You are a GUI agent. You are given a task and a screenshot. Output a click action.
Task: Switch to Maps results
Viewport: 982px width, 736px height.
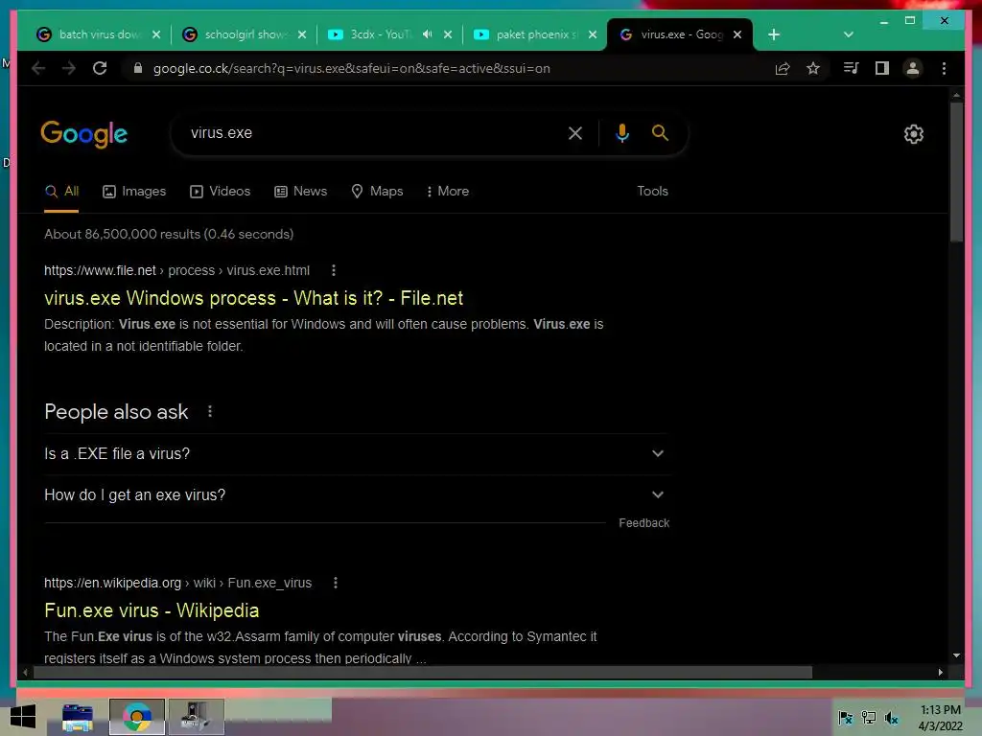tap(377, 192)
